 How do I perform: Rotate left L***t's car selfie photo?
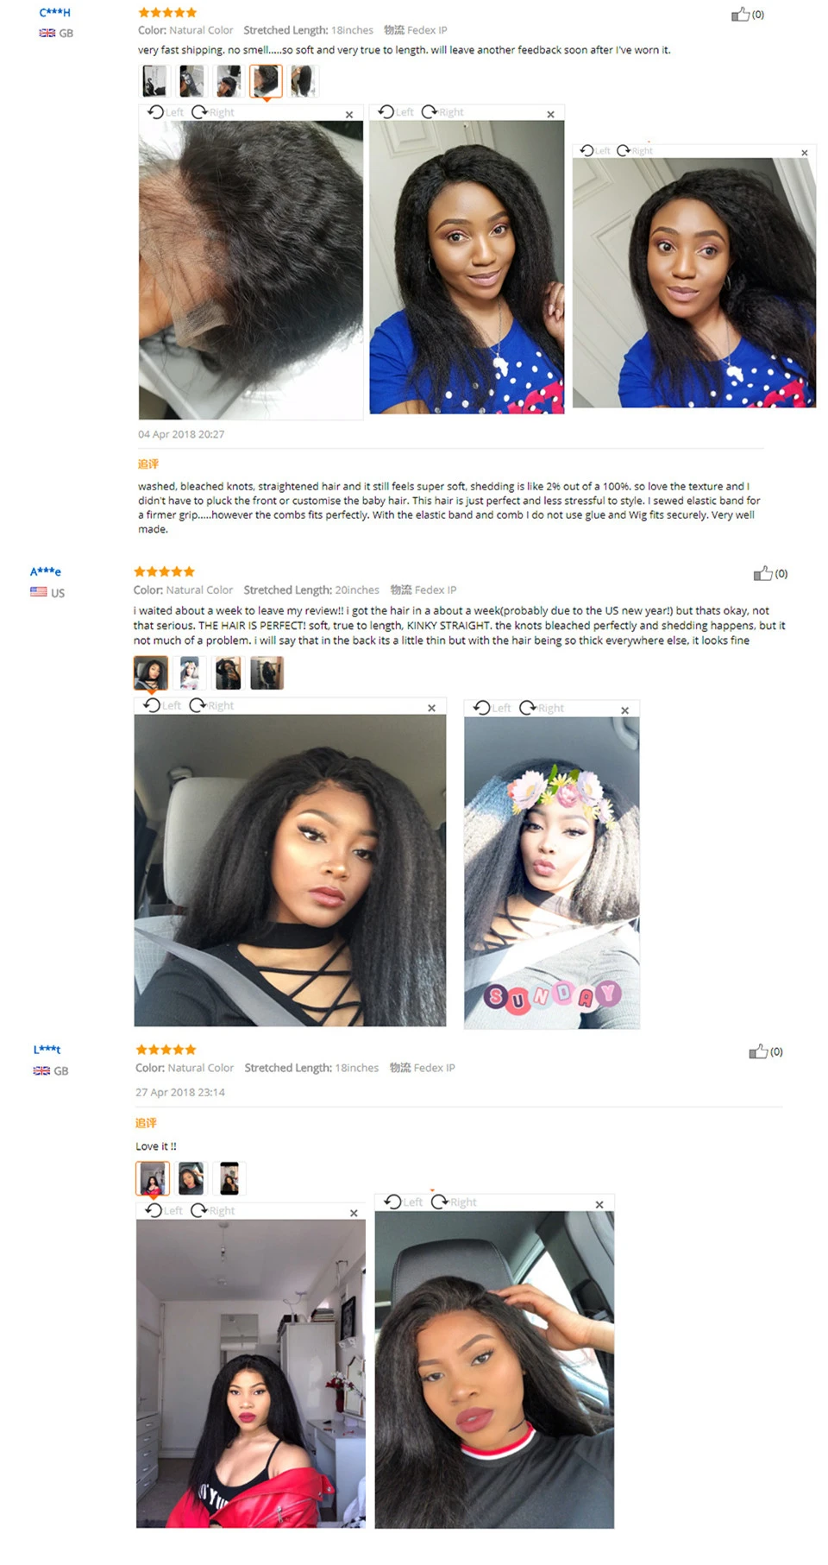point(404,1202)
